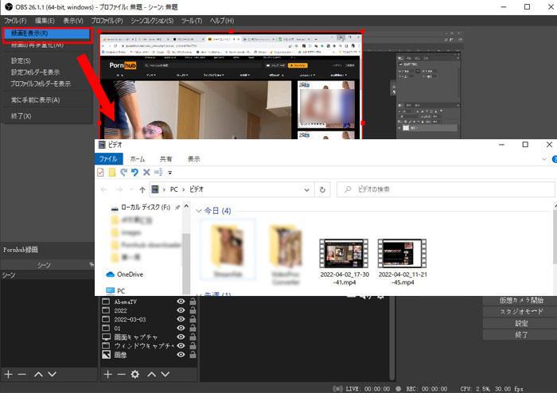Select the 2022-04-02_17-30-41.mp4 video file
Screen dimensions: 557x393
click(345, 263)
